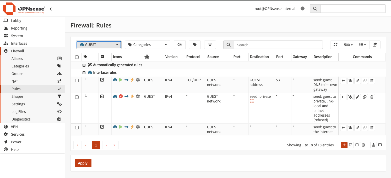This screenshot has height=178, width=391.
Task: Toggle the inspect eye button in toolbar
Action: tap(180, 45)
